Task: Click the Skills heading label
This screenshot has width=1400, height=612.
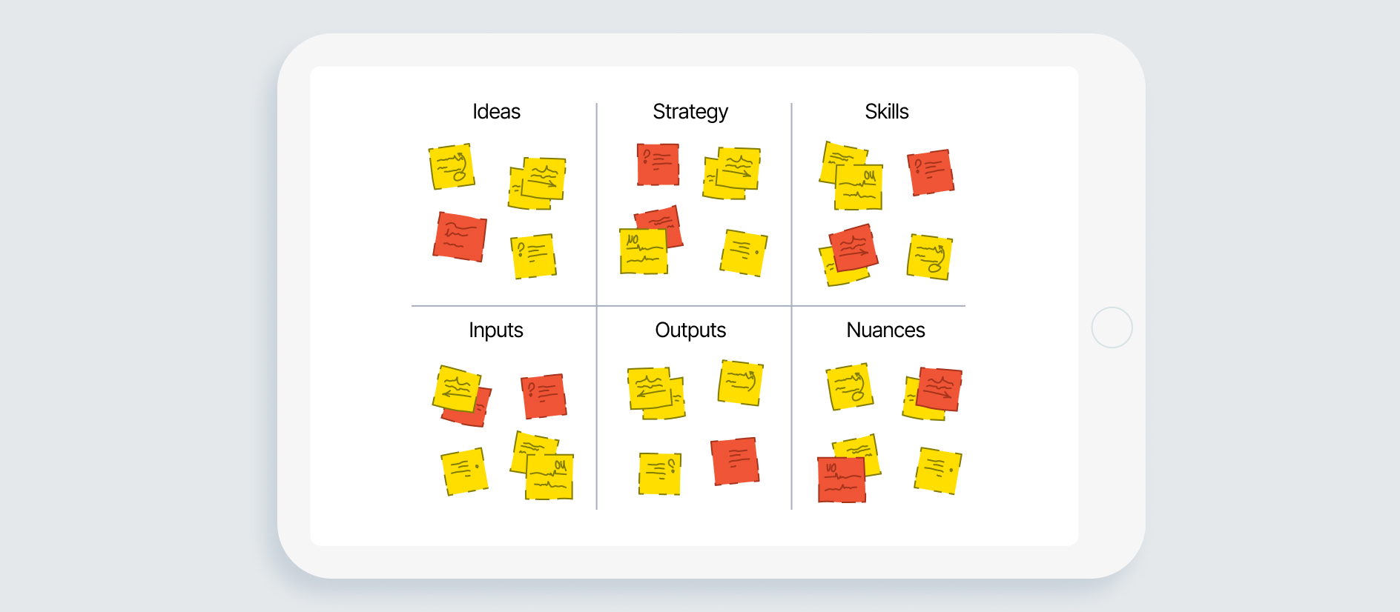Action: pos(886,112)
